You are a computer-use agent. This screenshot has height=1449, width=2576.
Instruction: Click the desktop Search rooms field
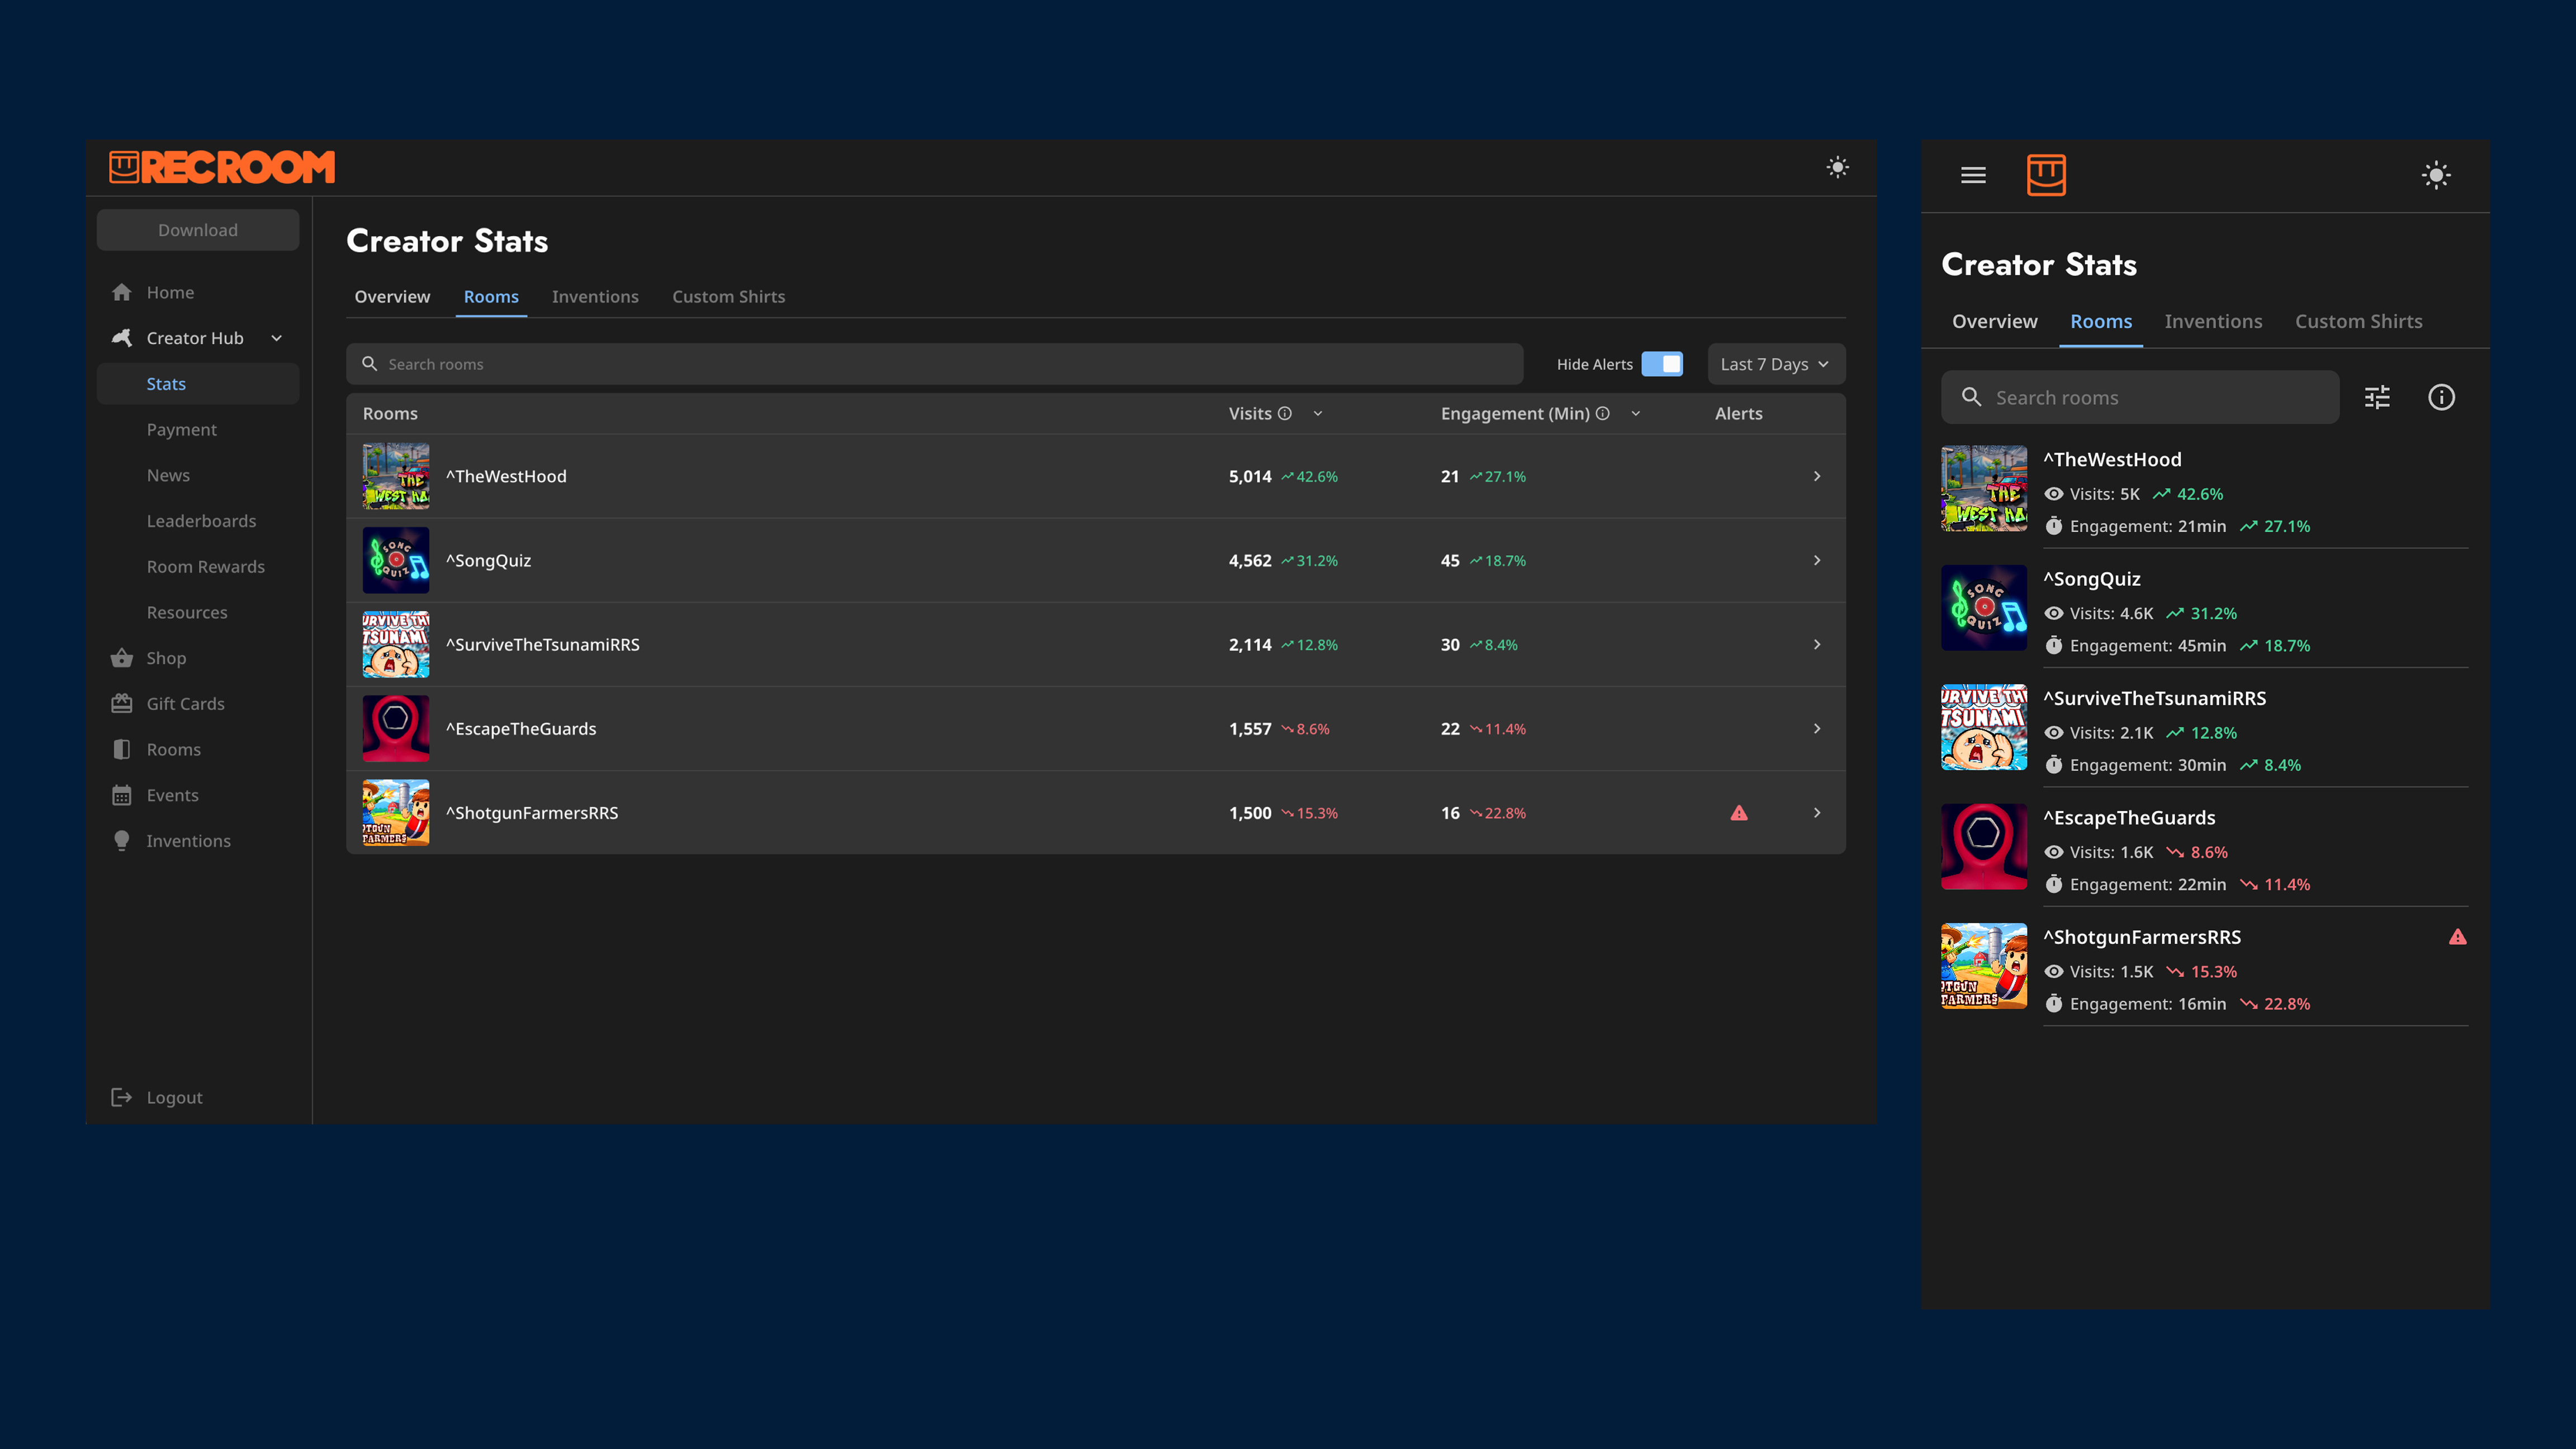point(934,364)
